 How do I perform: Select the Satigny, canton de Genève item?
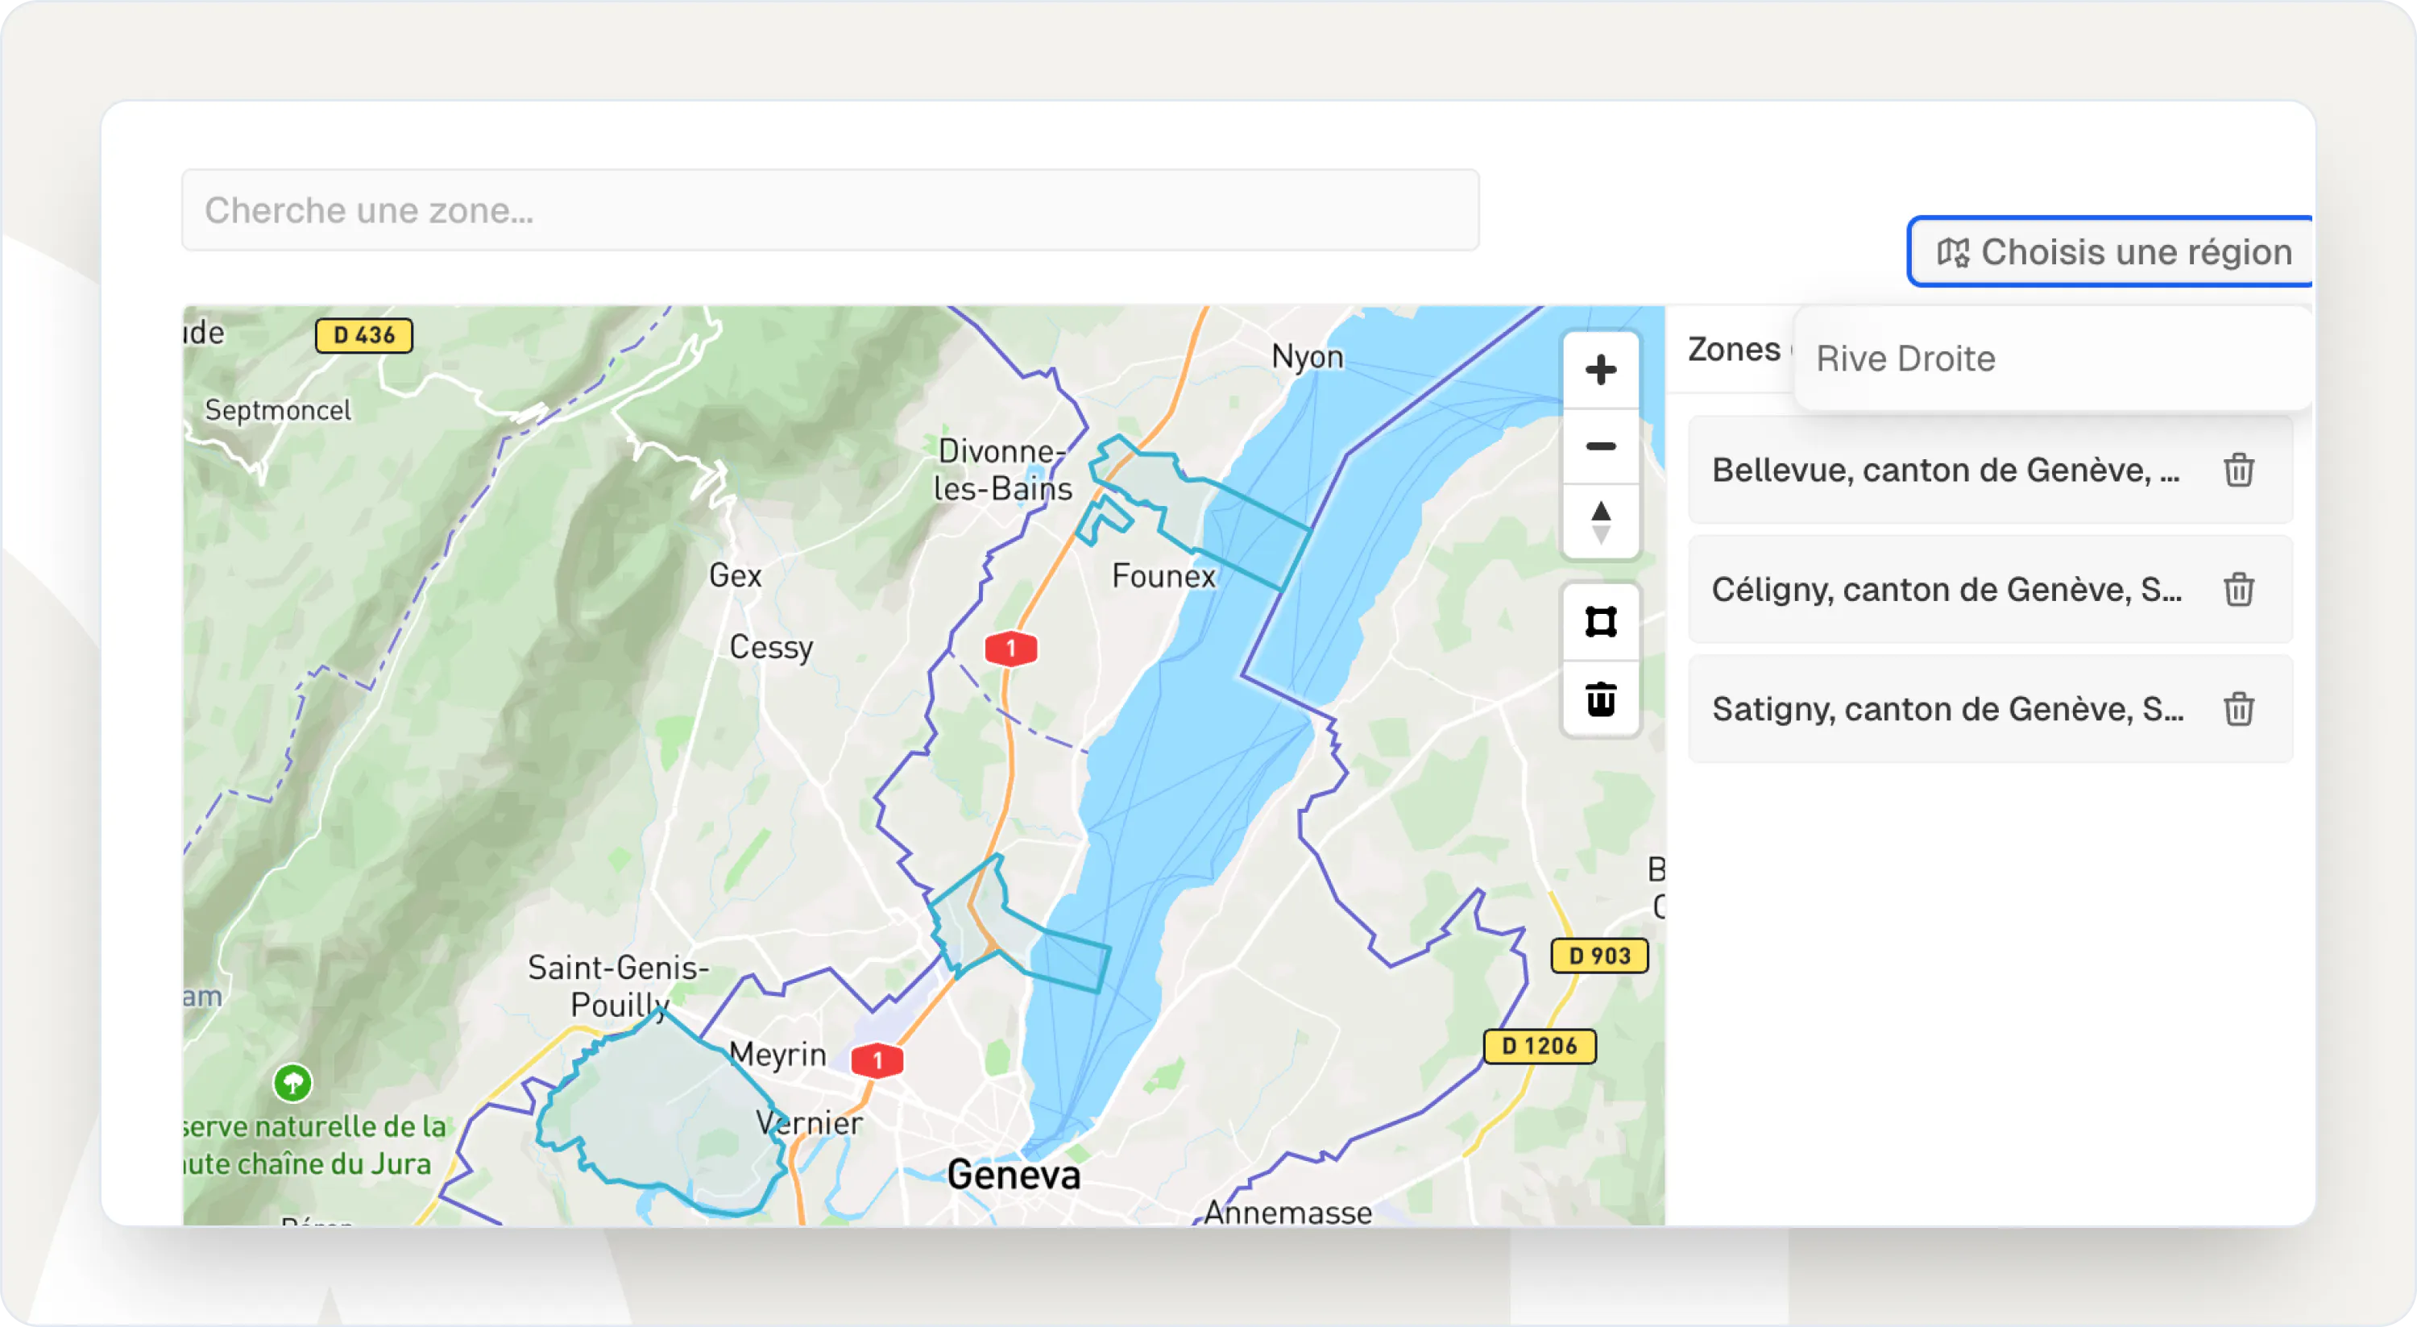1948,710
